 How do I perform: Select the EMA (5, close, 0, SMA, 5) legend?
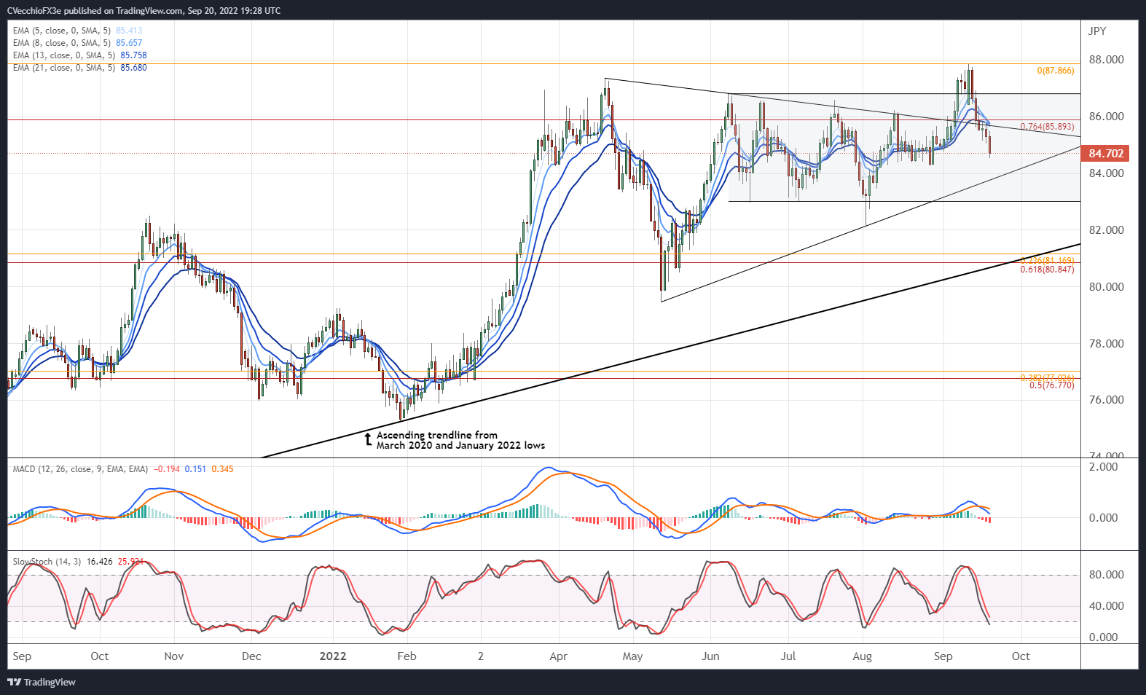[x=62, y=31]
